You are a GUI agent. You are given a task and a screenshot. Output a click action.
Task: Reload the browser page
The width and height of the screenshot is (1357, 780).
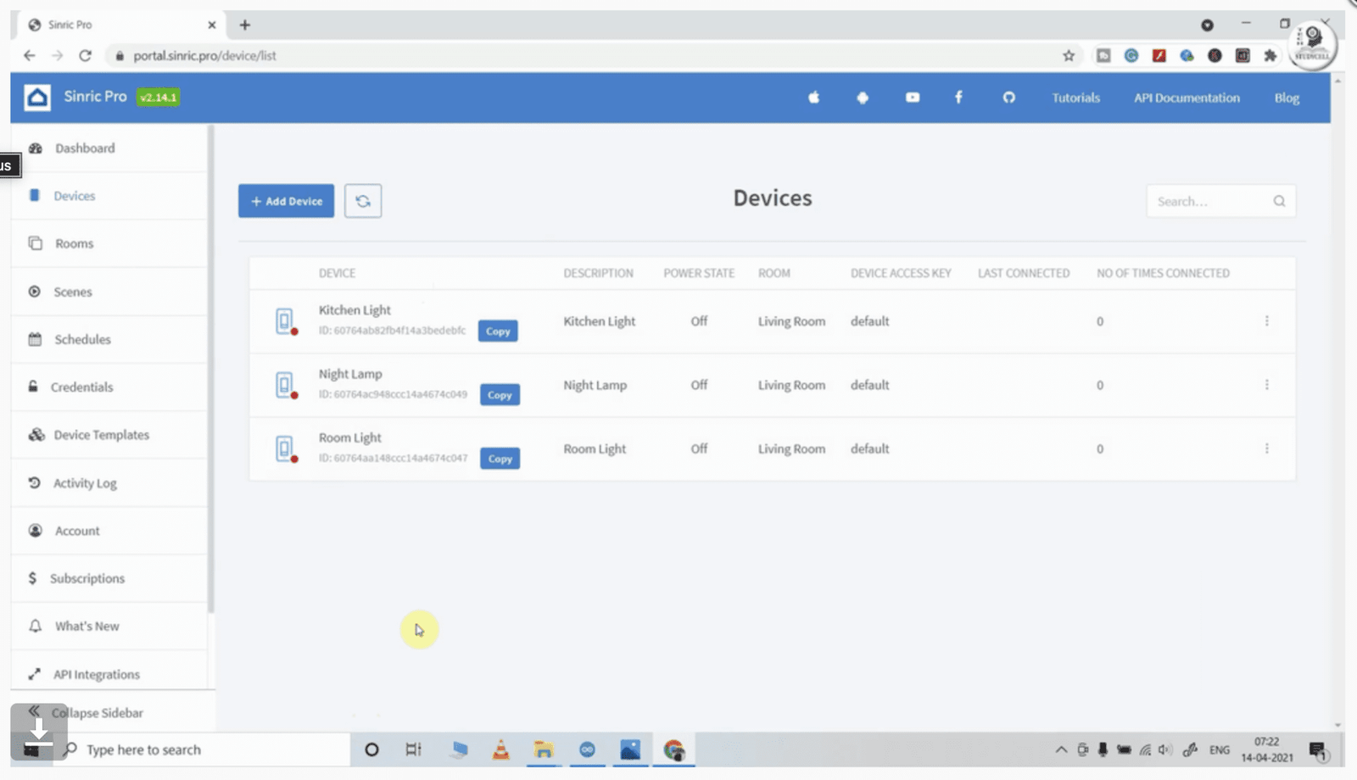tap(85, 56)
